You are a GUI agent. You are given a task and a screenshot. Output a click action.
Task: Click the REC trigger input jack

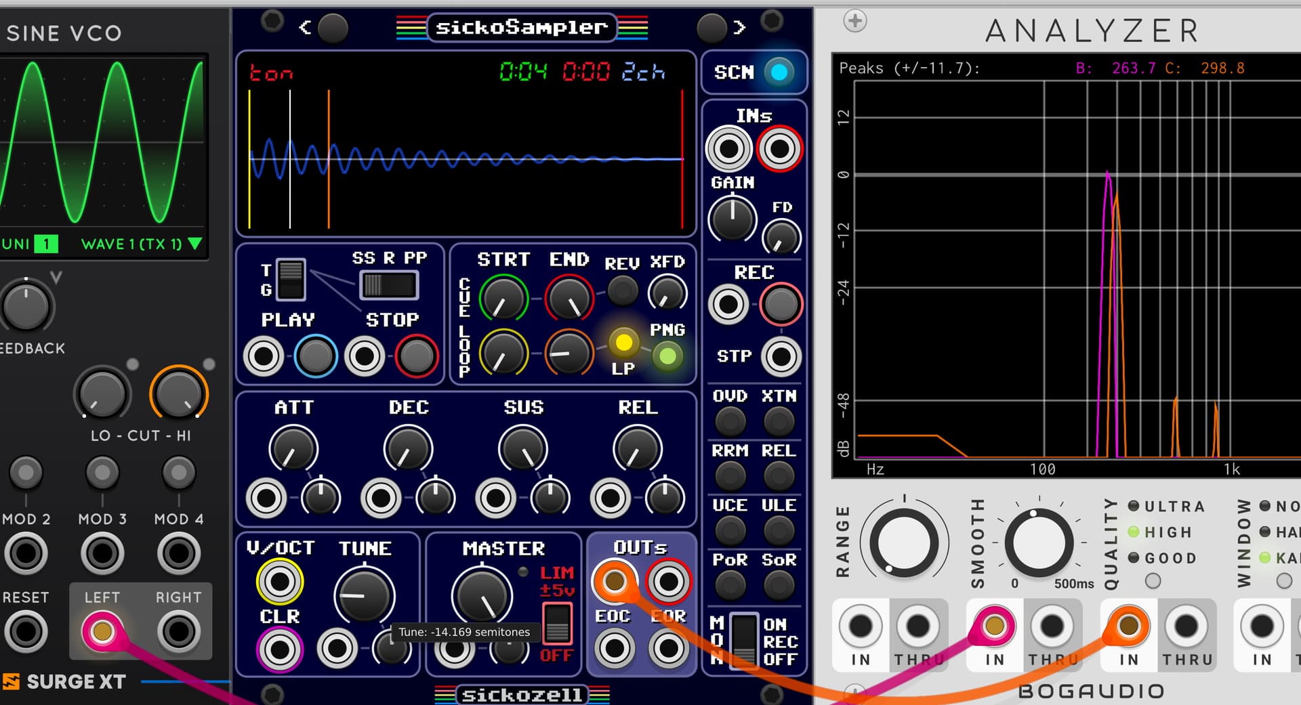(x=729, y=304)
